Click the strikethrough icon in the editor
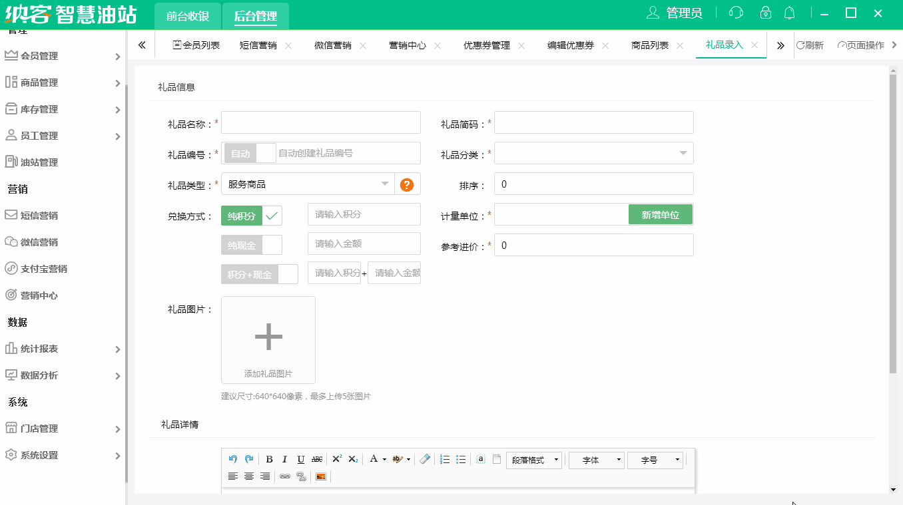The image size is (903, 505). pyautogui.click(x=316, y=459)
